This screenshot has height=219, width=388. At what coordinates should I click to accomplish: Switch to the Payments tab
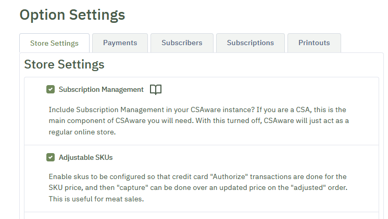tap(120, 43)
